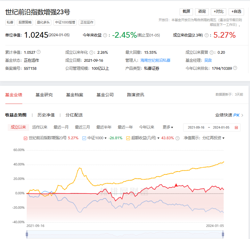Click the arrow after 业绩快速 PK
The width and height of the screenshot is (250, 239).
[x=242, y=115]
